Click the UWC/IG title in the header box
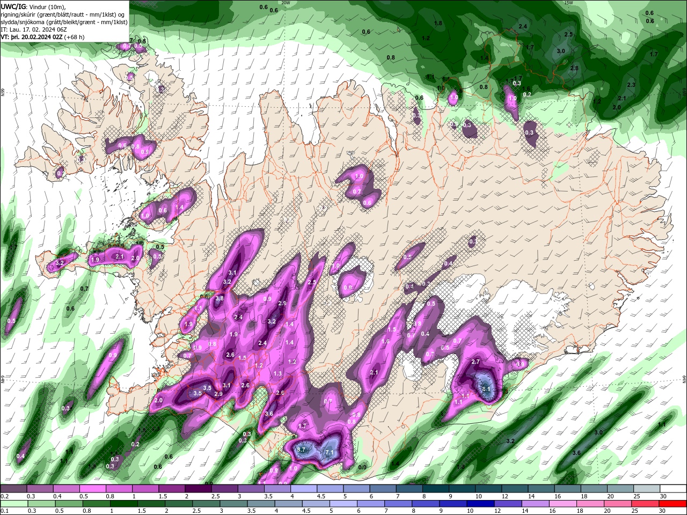Image resolution: width=687 pixels, height=515 pixels. [13, 6]
